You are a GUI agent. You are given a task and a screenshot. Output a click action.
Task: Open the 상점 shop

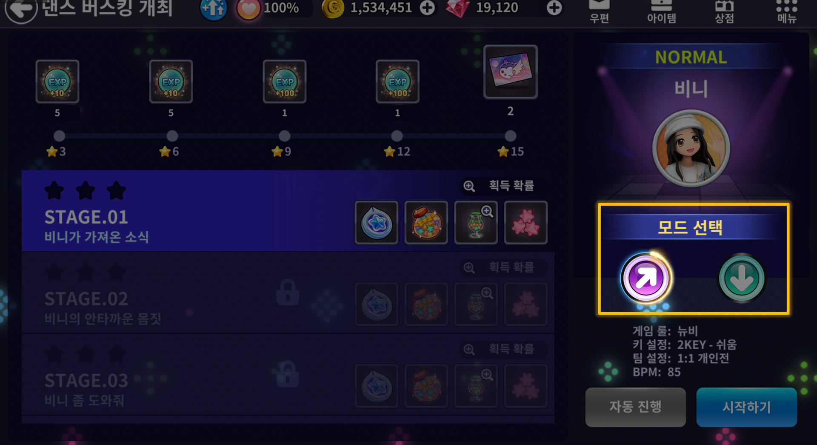click(x=724, y=11)
